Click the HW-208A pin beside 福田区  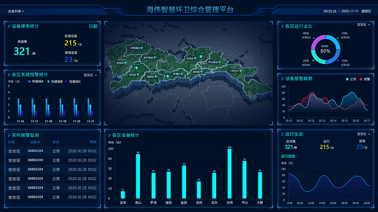pos(168,77)
